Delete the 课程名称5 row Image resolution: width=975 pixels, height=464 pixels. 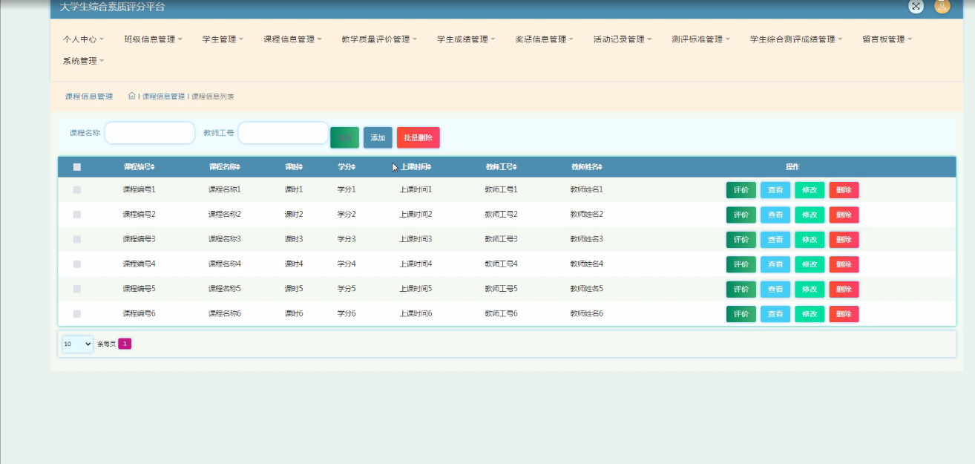click(844, 290)
